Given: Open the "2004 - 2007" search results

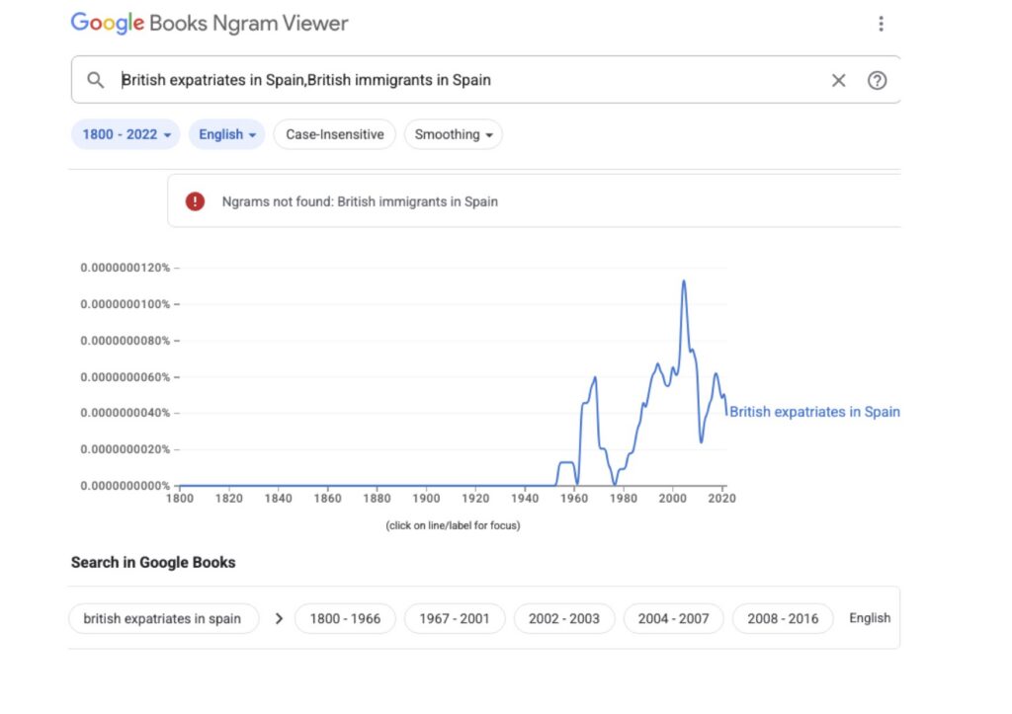Looking at the screenshot, I should click(673, 618).
